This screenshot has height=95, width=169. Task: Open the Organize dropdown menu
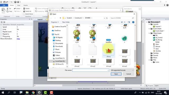pos(55,22)
